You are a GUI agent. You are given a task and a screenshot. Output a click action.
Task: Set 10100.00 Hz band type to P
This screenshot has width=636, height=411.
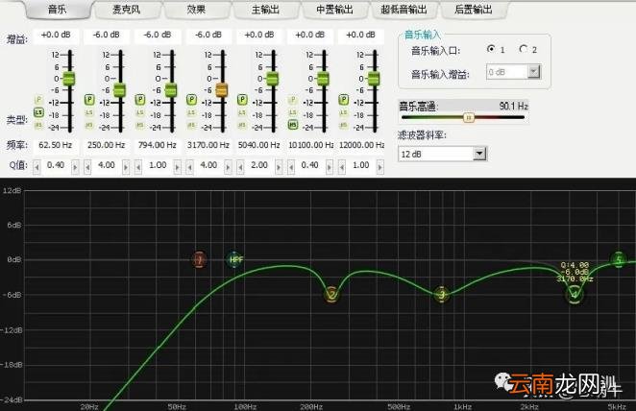tap(293, 99)
